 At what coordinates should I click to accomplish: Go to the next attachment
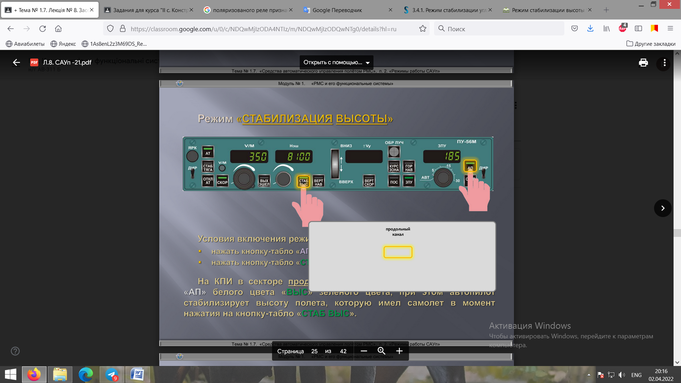pos(663,208)
